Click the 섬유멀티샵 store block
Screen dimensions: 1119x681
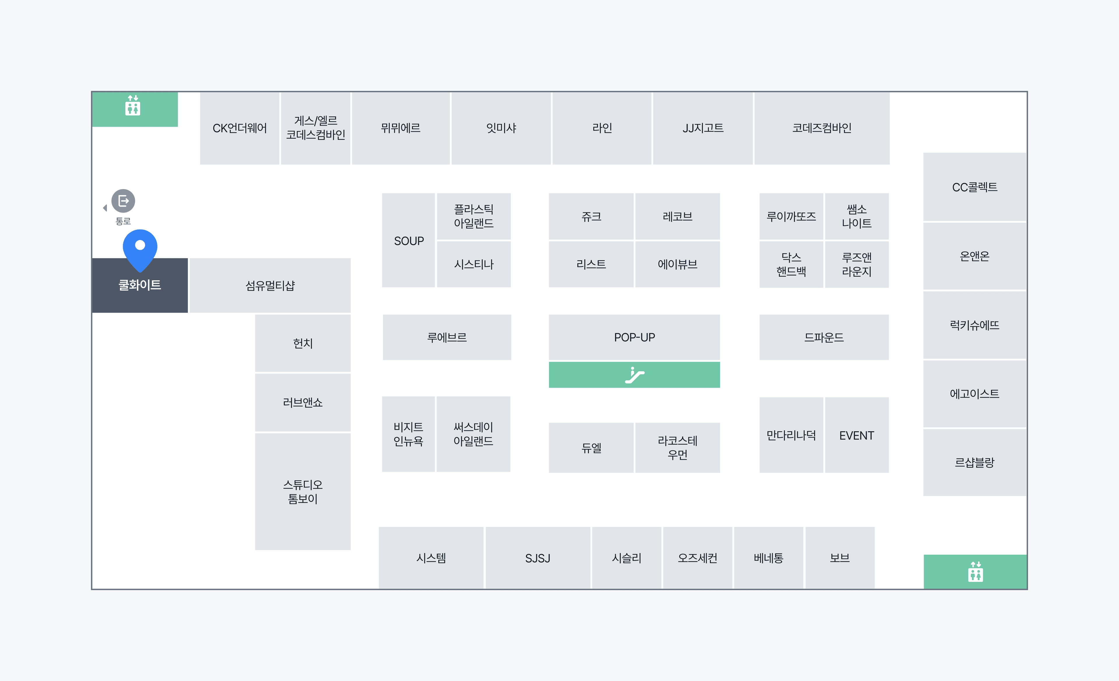[x=270, y=285]
